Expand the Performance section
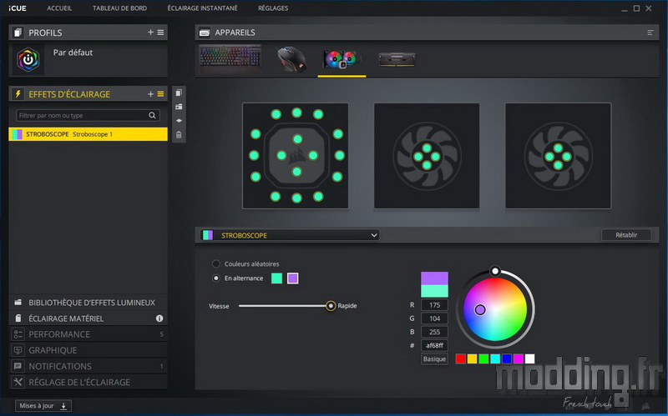Screen dimensions: 668x416 [89, 334]
